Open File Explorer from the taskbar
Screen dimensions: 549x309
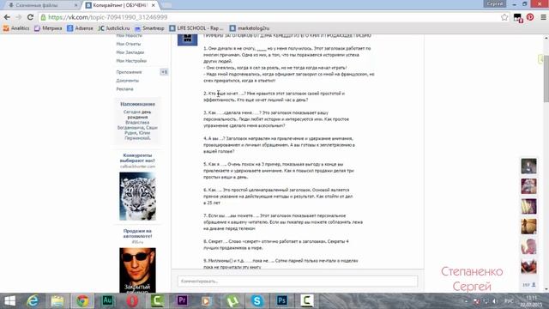point(57,300)
